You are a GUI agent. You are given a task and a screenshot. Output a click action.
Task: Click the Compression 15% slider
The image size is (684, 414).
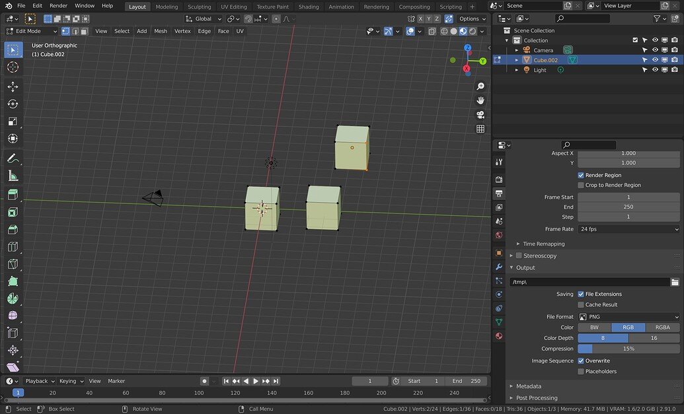(628, 349)
